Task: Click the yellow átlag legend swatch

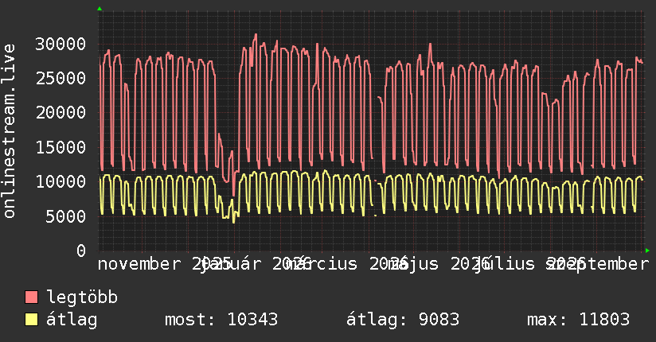Action: tap(31, 320)
